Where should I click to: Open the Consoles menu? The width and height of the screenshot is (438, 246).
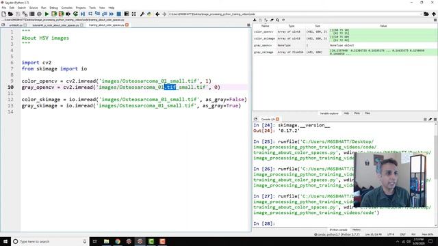coord(67,8)
